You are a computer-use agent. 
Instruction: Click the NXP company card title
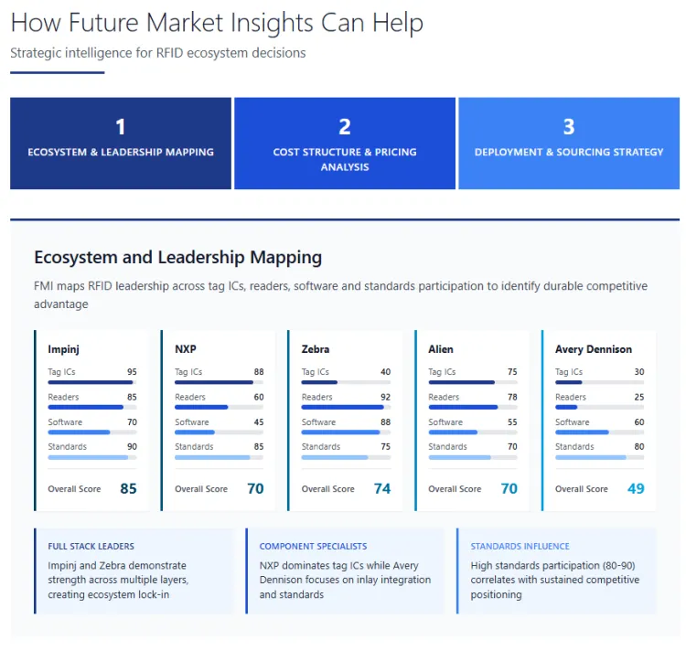186,349
